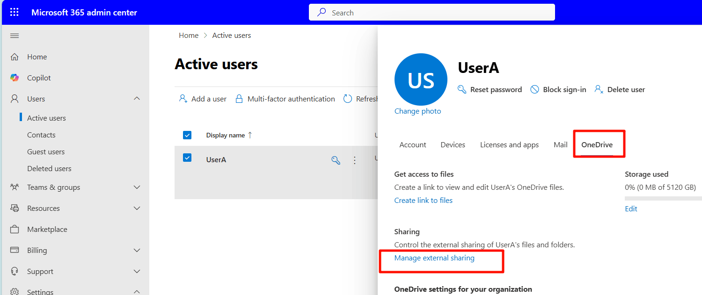The height and width of the screenshot is (295, 702).
Task: Click into the Search input field
Action: click(431, 13)
